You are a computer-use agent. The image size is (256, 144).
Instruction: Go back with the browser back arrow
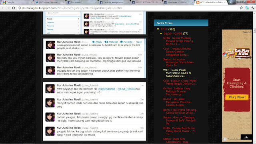pyautogui.click(x=3, y=8)
